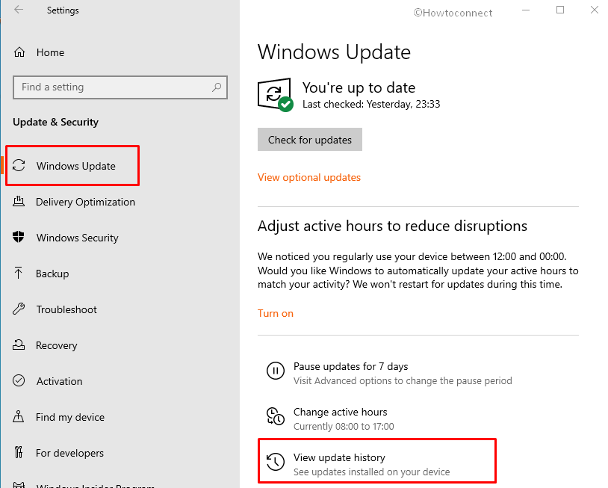Open View update history
The width and height of the screenshot is (608, 488).
(x=339, y=458)
